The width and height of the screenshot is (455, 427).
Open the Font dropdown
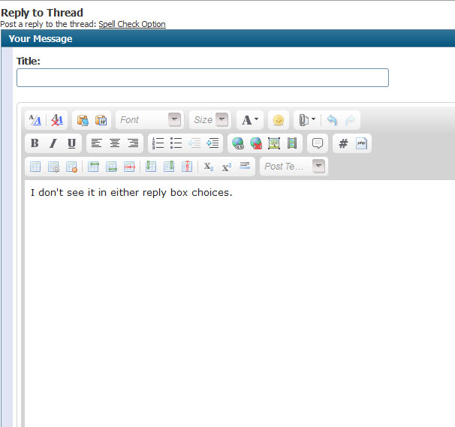(150, 120)
